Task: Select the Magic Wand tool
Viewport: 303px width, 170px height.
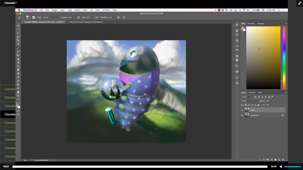Action: [x=18, y=37]
